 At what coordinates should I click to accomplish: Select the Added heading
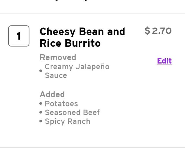(52, 94)
